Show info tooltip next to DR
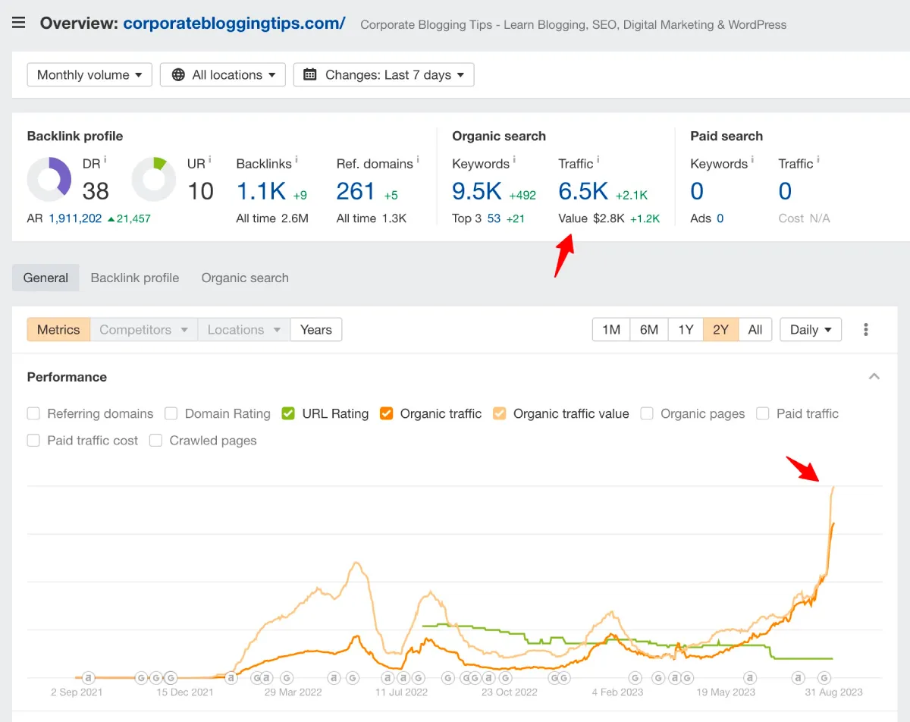This screenshot has width=910, height=722. [x=105, y=159]
